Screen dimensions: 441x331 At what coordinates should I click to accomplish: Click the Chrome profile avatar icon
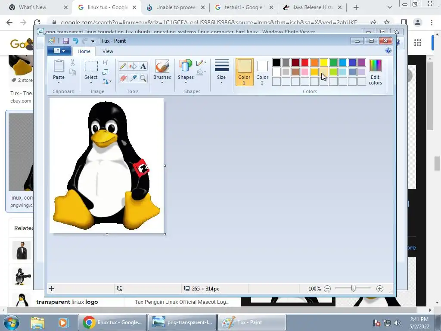418,22
